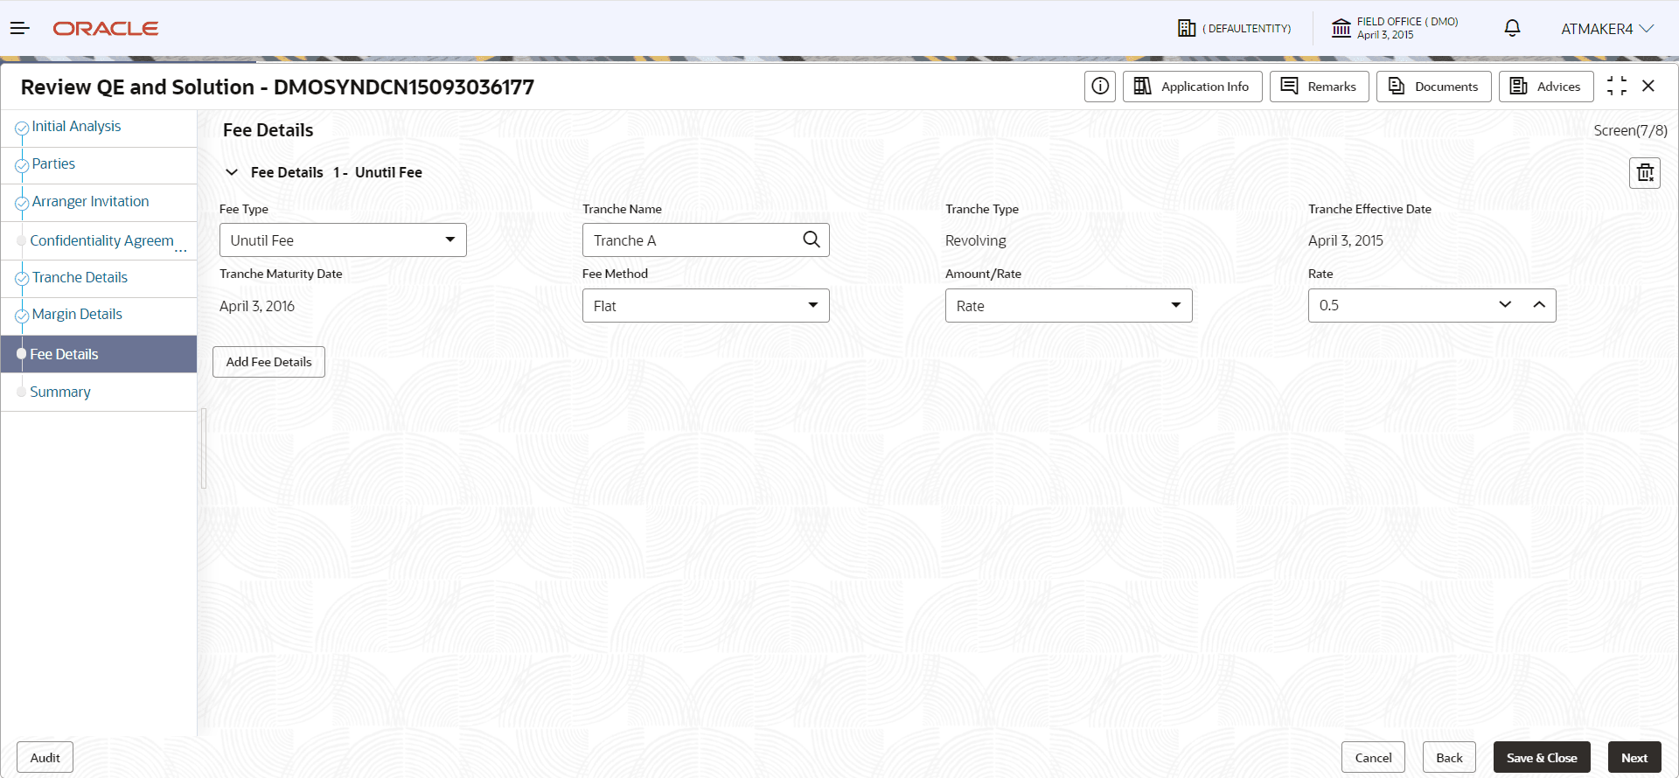Increase the Rate value
The image size is (1679, 778).
[x=1539, y=305]
